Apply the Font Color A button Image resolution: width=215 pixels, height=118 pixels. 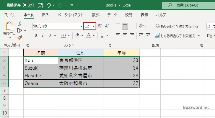click(89, 35)
